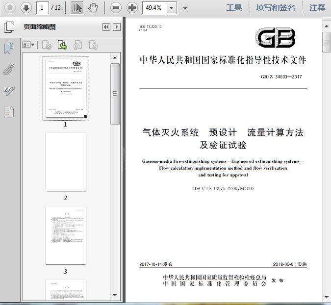Click the page 2 number label under the thumbnail

pos(65,198)
